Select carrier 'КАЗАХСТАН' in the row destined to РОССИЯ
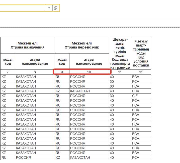Screen dimensions: 180x163 pyautogui.click(x=89, y=157)
